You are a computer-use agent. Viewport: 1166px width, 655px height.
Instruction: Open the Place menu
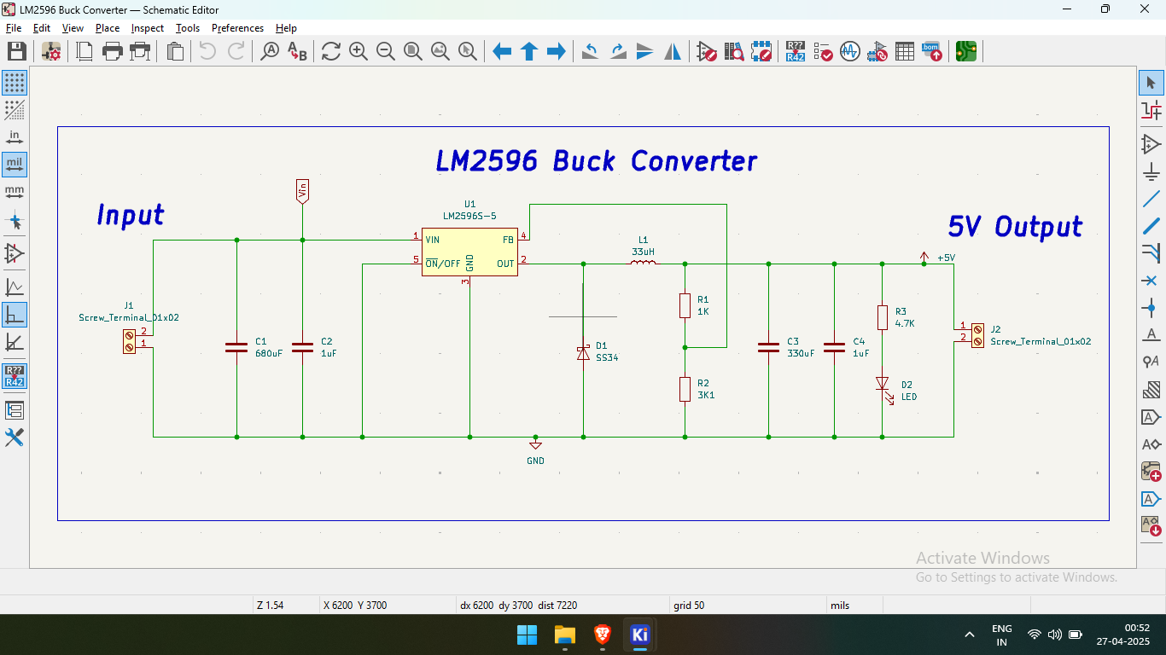[x=108, y=28]
